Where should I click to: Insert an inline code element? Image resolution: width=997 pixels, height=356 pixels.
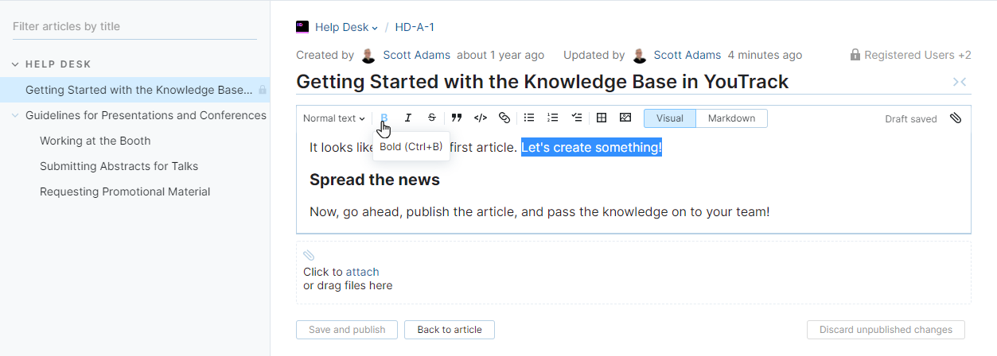click(481, 118)
